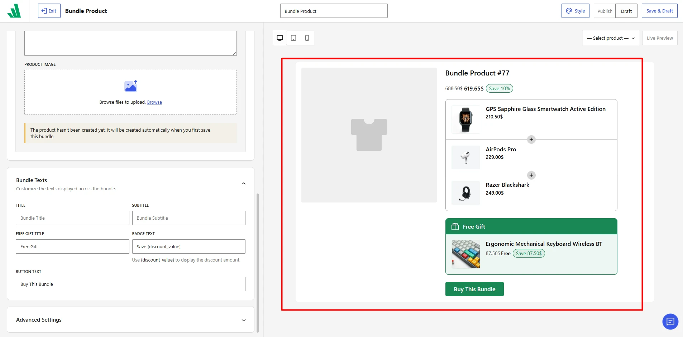Click the Razer Blackshark thumbnail
The width and height of the screenshot is (683, 337).
[466, 193]
